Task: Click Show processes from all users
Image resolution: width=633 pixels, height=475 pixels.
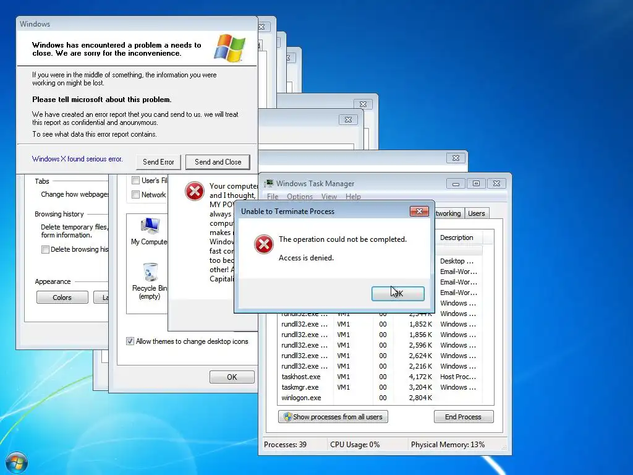Action: pos(333,417)
